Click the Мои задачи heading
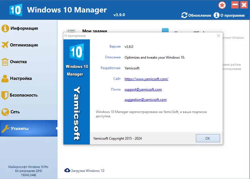Screen dimensions: 250x179 click(x=94, y=31)
